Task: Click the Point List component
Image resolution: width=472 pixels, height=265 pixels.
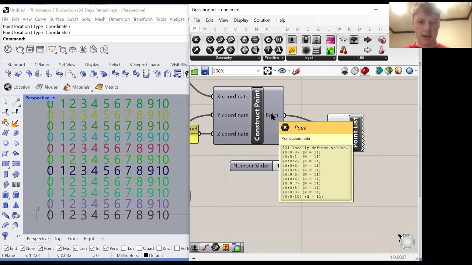Action: pos(355,133)
